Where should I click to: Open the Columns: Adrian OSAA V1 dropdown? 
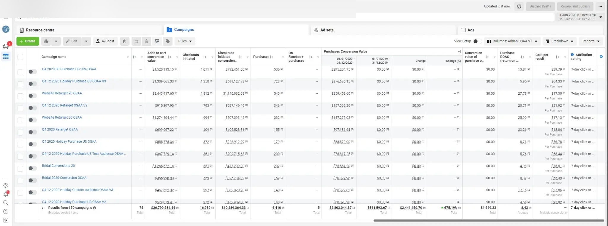pyautogui.click(x=512, y=41)
